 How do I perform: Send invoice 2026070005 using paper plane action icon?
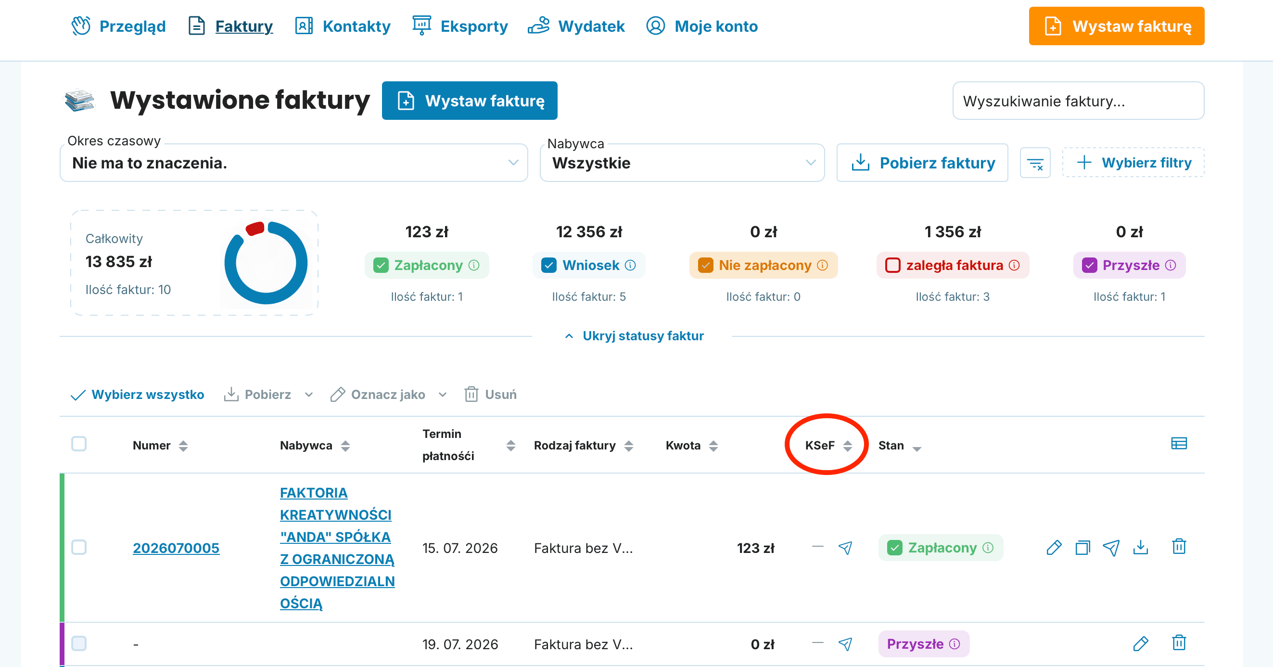(x=1111, y=547)
